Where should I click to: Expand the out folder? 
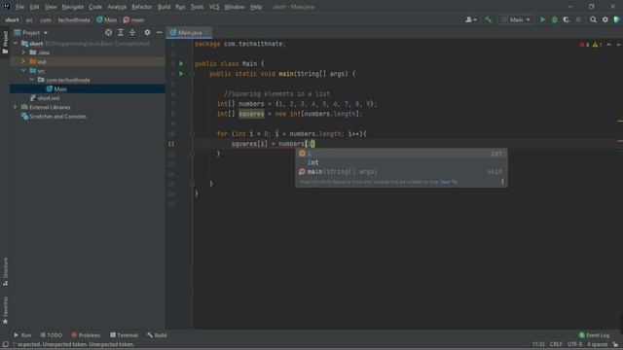tap(23, 61)
